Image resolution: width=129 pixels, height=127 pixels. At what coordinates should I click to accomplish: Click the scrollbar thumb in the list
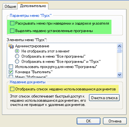[x=119, y=51]
